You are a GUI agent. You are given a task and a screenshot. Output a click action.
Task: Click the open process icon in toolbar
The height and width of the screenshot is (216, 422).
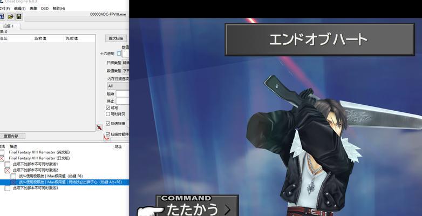tap(2, 17)
